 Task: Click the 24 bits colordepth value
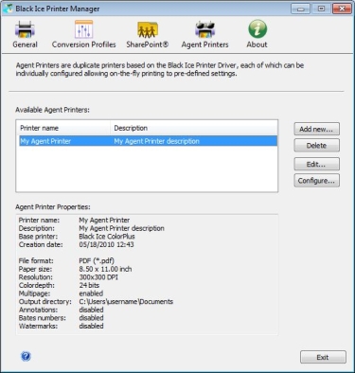(x=89, y=285)
